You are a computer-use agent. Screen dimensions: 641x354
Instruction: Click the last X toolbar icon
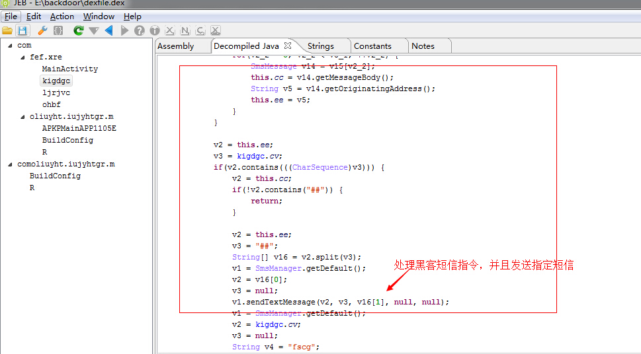[216, 30]
